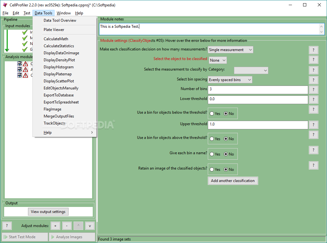This screenshot has width=327, height=243.
Task: Open the object to classify 'None' dropdown
Action: pos(218,60)
